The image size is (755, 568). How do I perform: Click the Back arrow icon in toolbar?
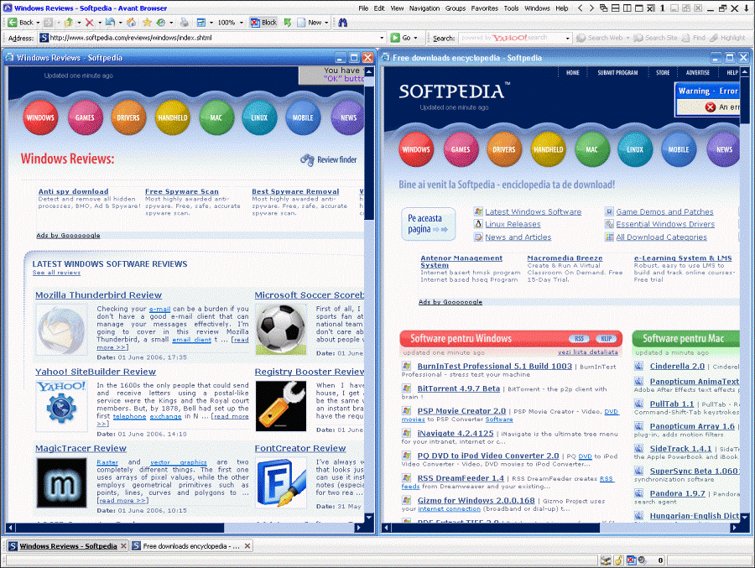pyautogui.click(x=12, y=22)
